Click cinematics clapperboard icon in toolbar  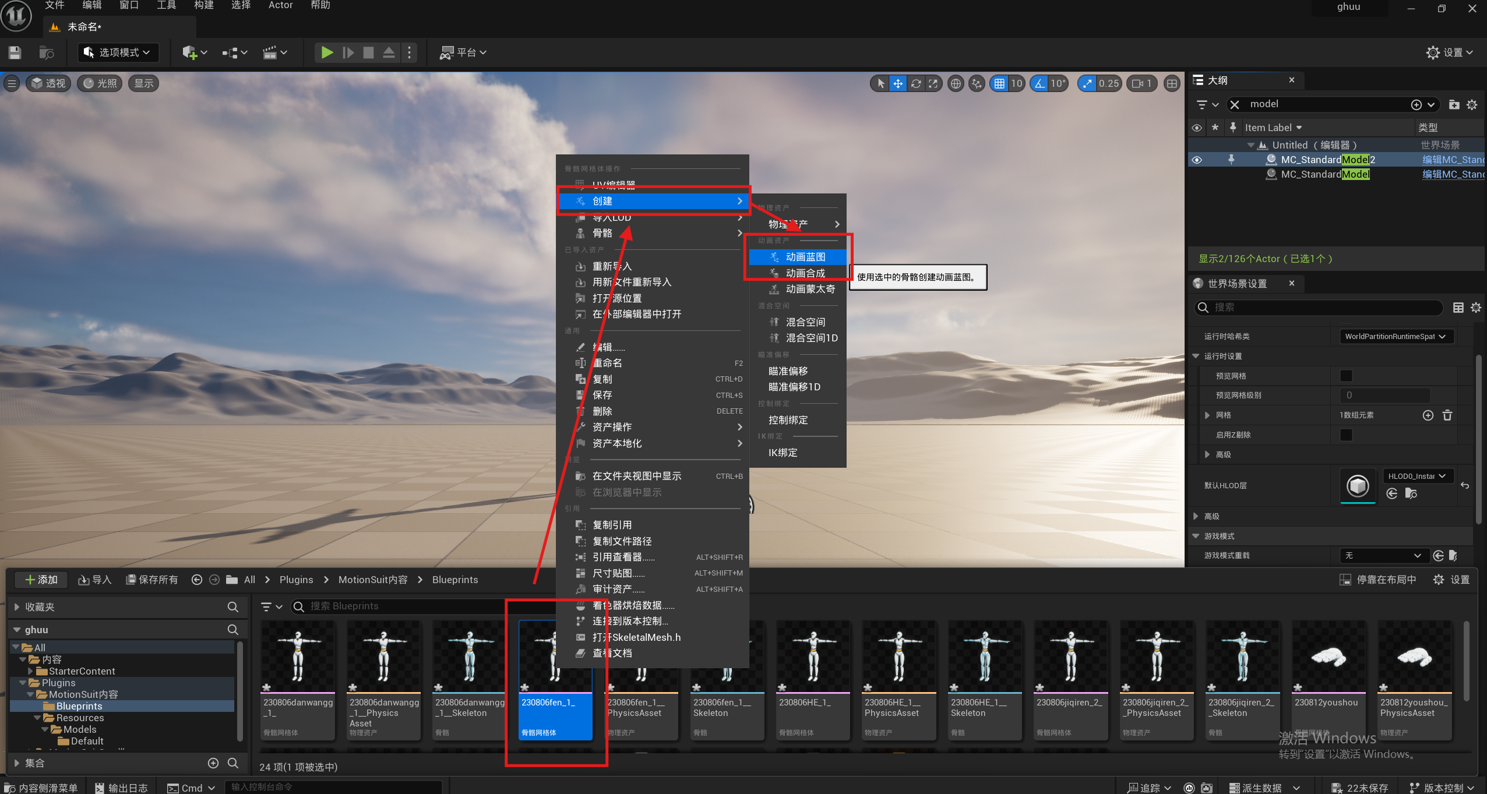tap(270, 52)
